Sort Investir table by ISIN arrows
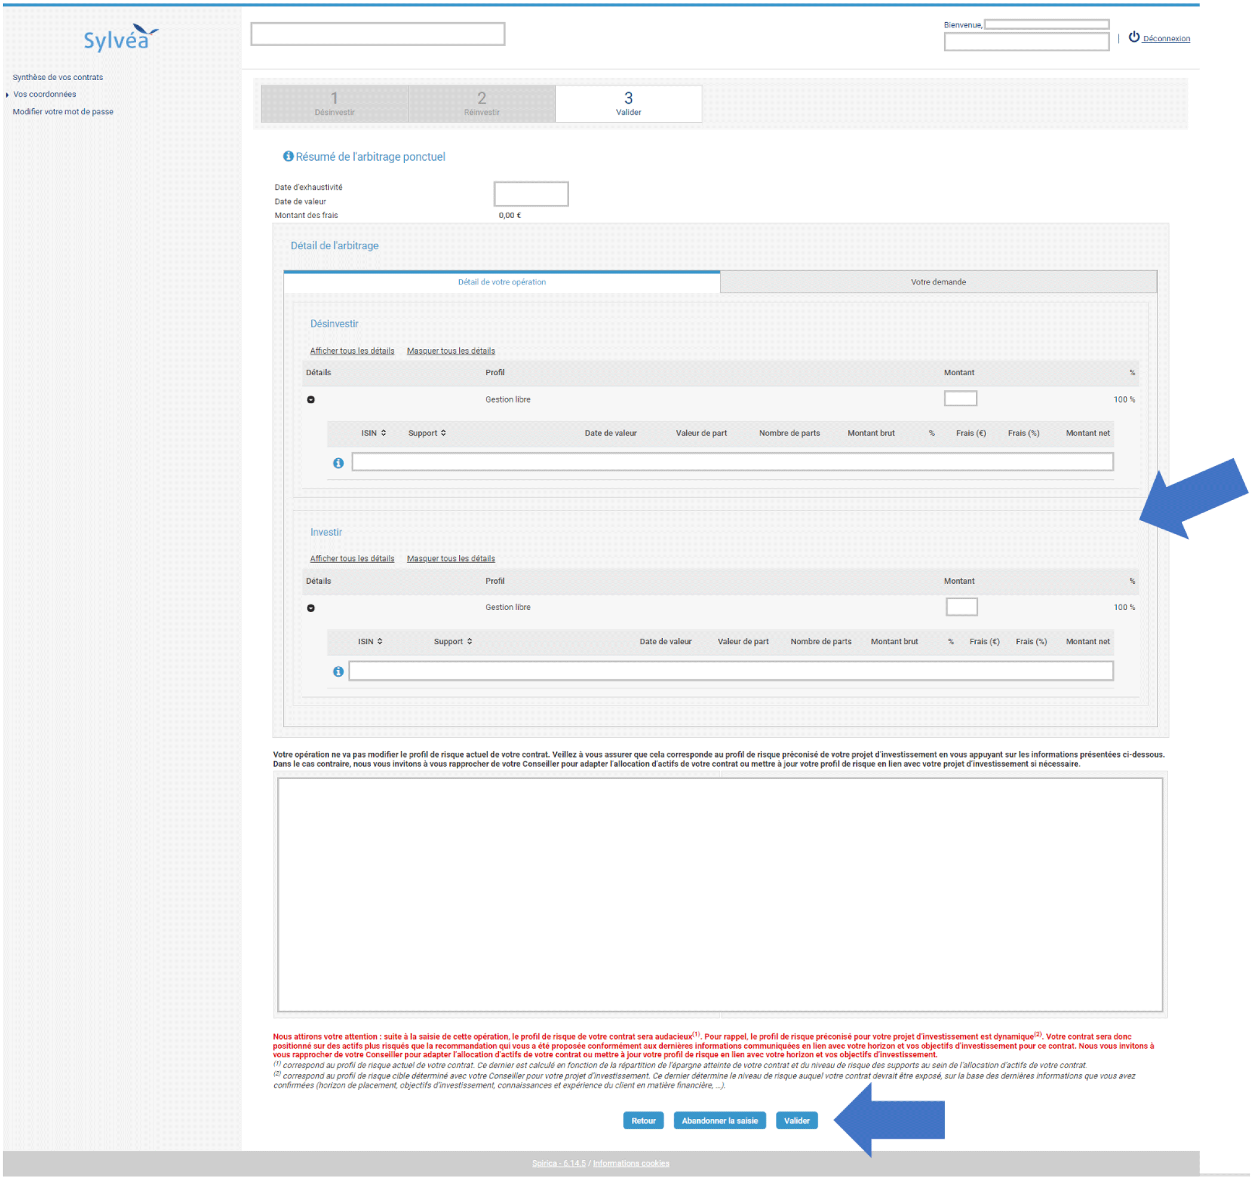 click(x=379, y=642)
